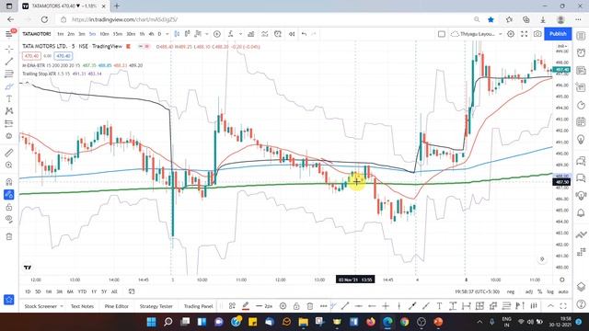This screenshot has height=331, width=589.
Task: Set the date range to 1D
Action: tap(28, 291)
